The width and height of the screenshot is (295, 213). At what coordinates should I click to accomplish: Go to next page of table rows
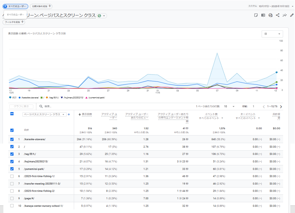281,106
